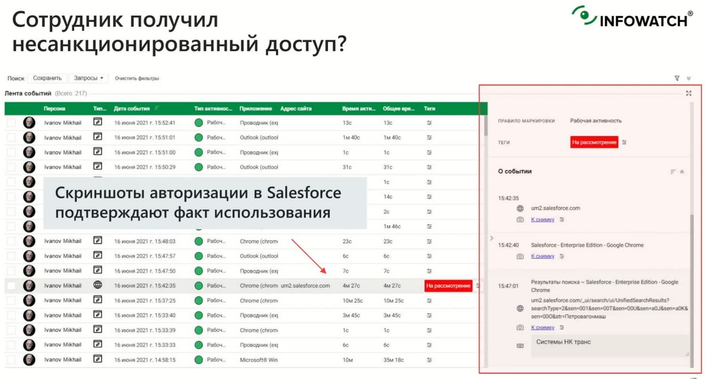
Task: Click the tag icon next to the 15:42:40 К снимку
Action: 562,256
